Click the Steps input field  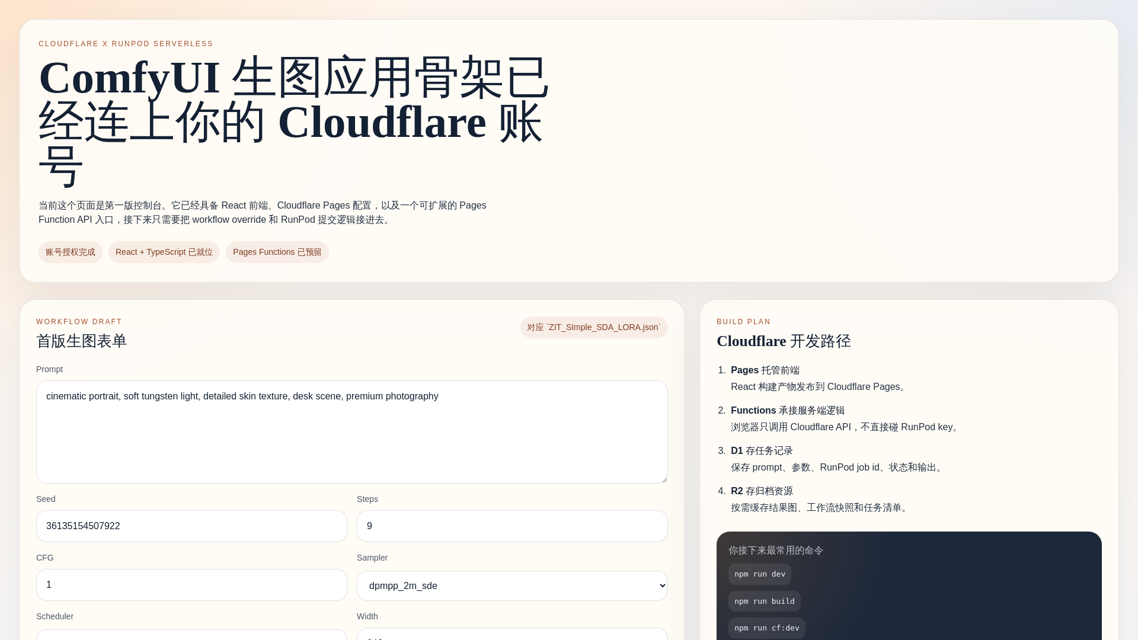tap(512, 526)
